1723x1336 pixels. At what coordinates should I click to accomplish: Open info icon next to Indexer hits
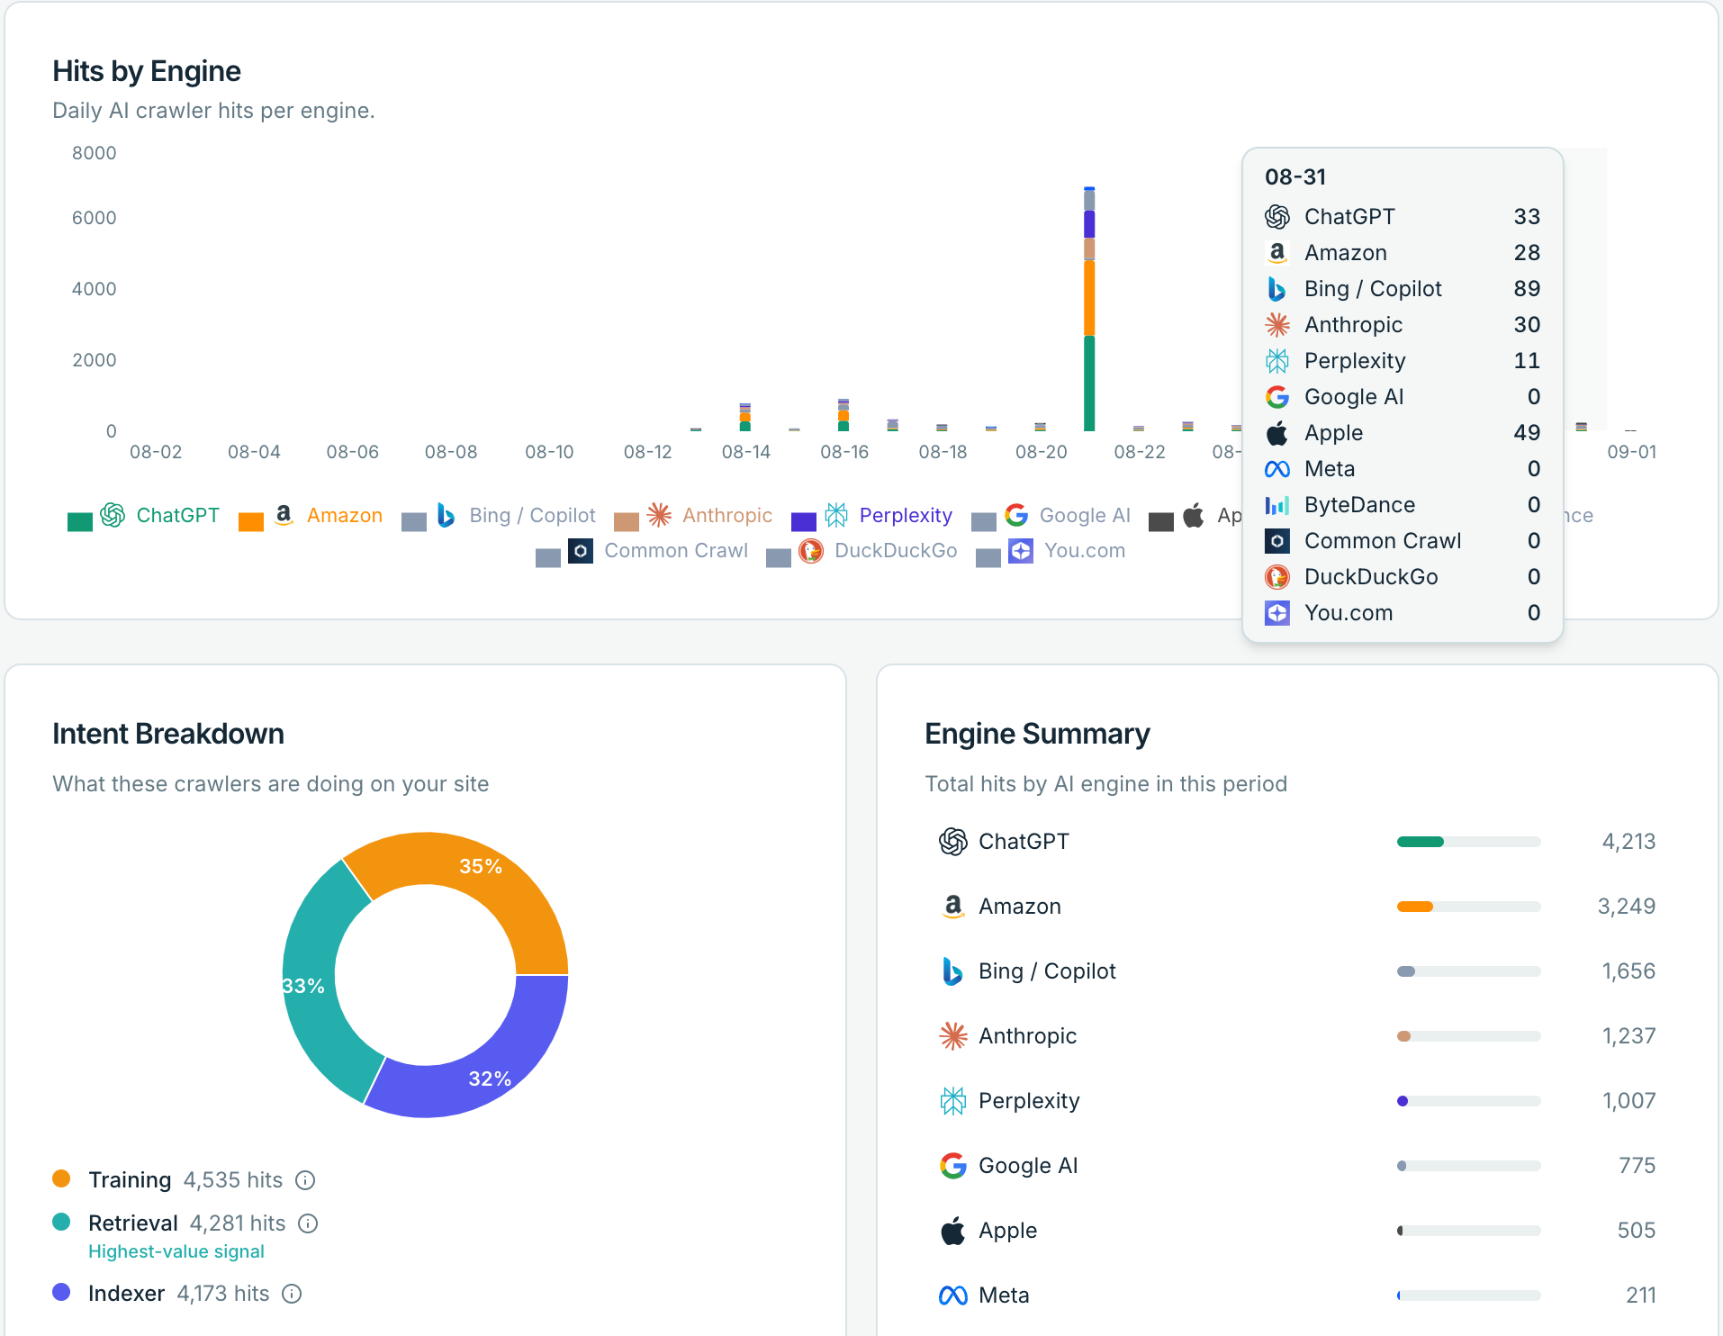(x=292, y=1294)
